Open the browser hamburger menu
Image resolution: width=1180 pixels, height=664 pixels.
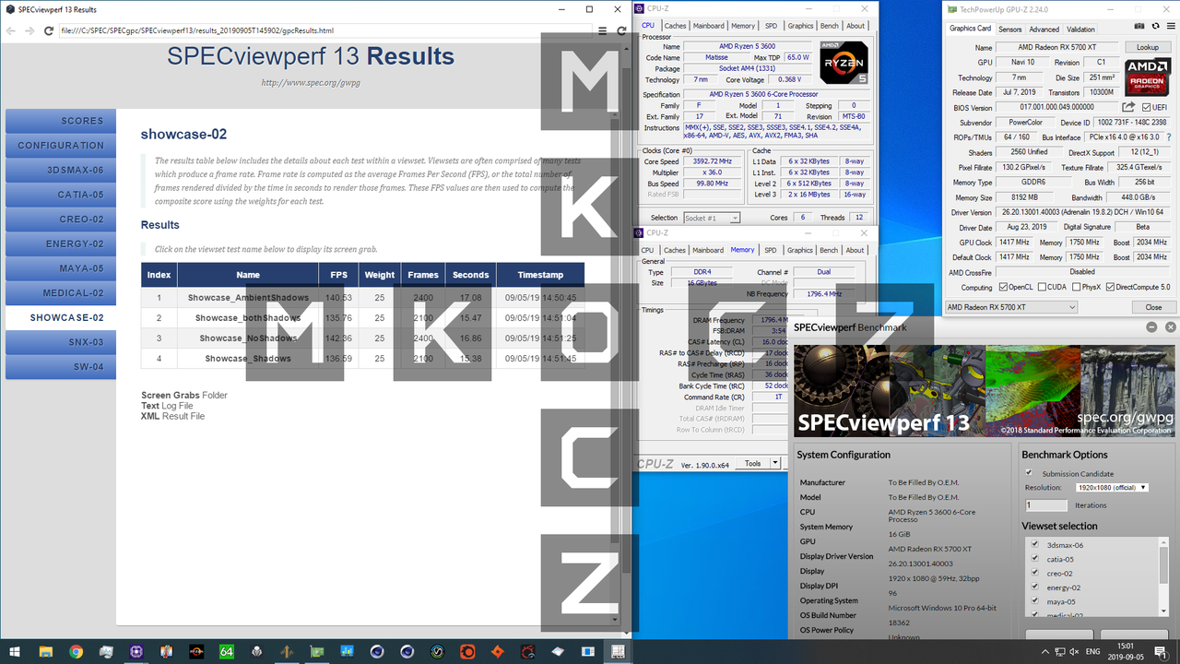pyautogui.click(x=603, y=30)
